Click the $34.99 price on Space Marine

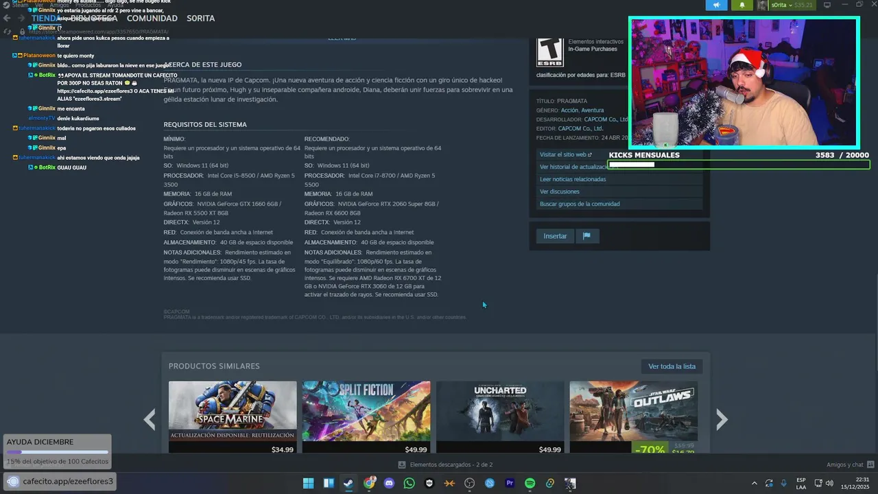283,449
